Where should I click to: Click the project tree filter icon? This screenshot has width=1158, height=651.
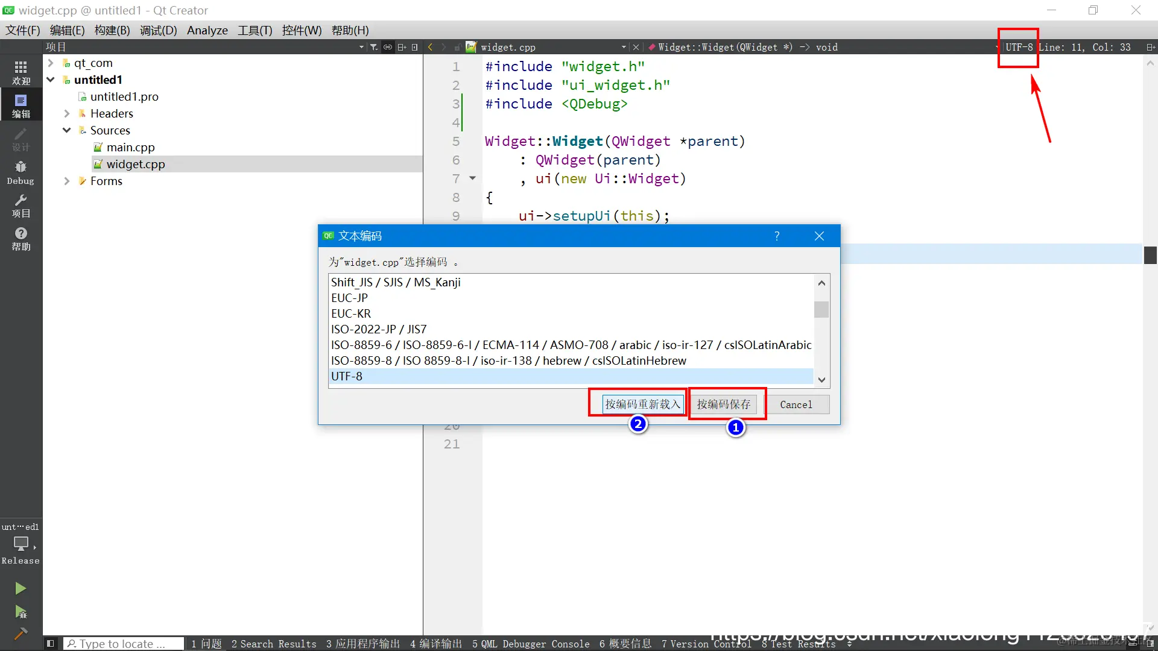tap(374, 47)
